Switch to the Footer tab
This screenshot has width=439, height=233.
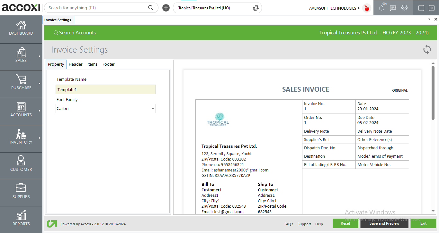click(108, 64)
